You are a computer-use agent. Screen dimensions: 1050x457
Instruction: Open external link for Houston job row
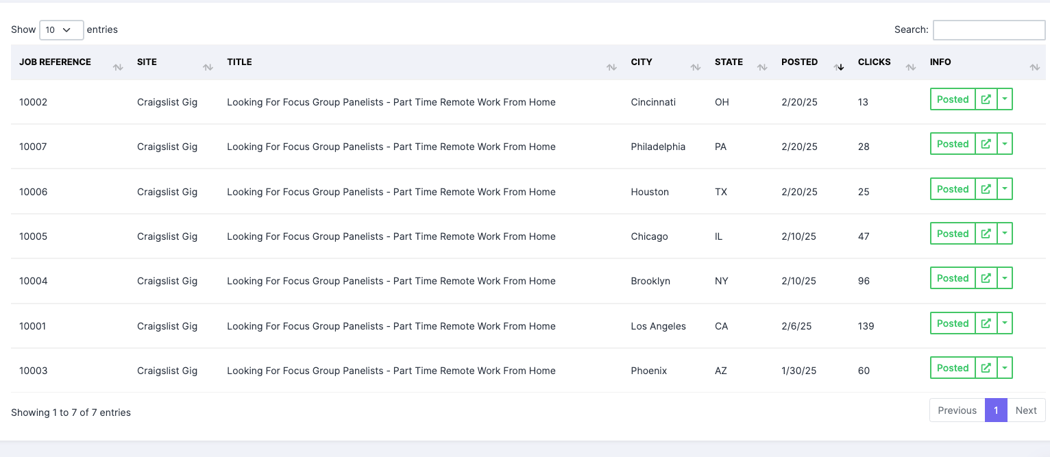(x=986, y=189)
